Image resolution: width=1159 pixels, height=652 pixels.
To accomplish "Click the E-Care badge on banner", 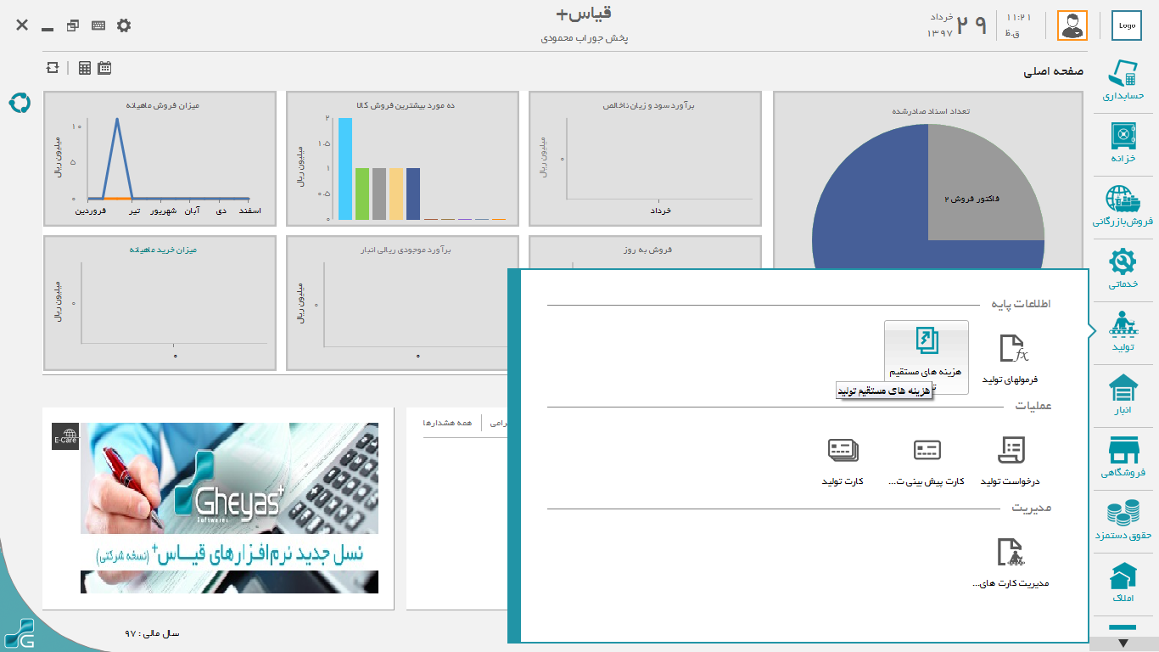I will tap(65, 436).
